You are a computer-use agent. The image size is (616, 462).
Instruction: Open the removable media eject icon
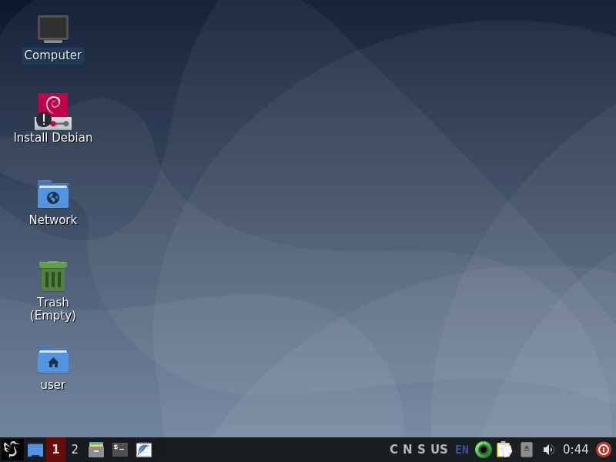click(x=527, y=450)
